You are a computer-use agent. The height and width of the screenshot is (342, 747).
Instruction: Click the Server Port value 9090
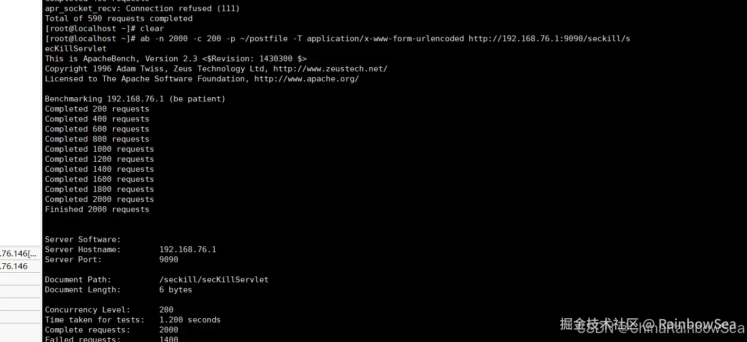168,260
